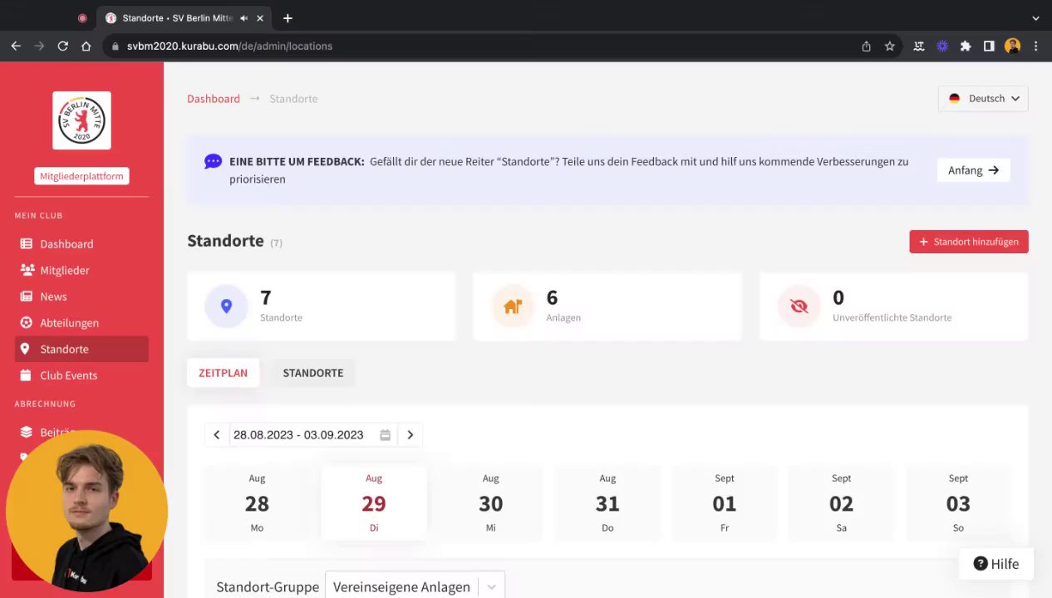Toggle the browser side panel icon
This screenshot has width=1052, height=598.
point(989,47)
